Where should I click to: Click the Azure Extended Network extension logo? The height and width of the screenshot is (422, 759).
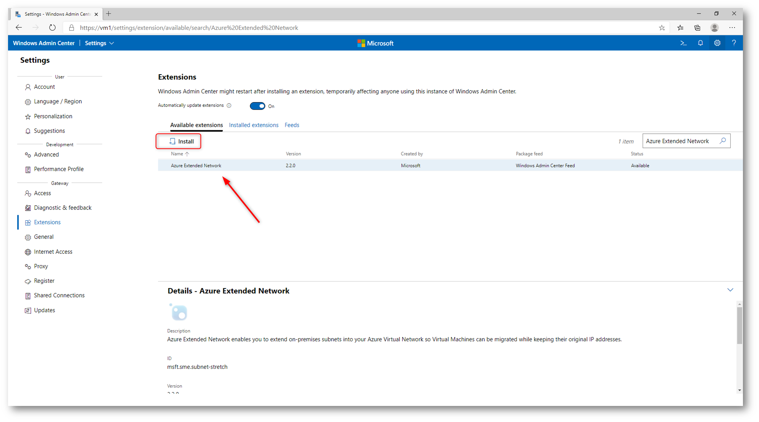pos(178,312)
